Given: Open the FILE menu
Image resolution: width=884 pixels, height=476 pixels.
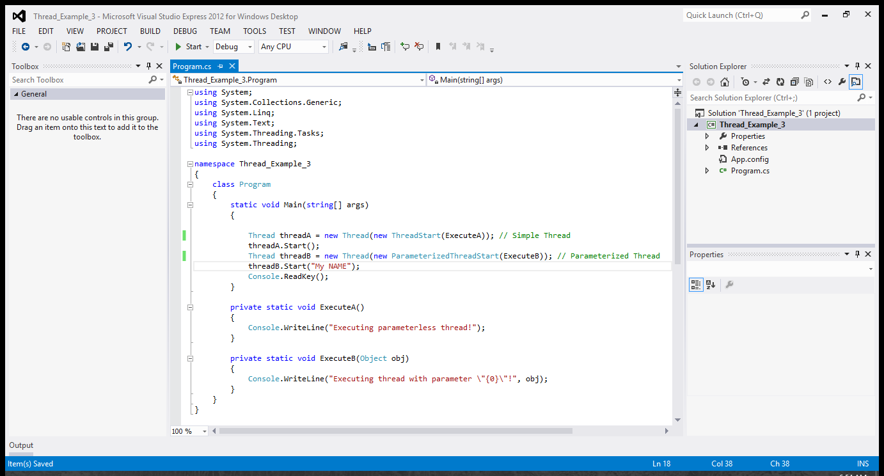Looking at the screenshot, I should (x=19, y=31).
